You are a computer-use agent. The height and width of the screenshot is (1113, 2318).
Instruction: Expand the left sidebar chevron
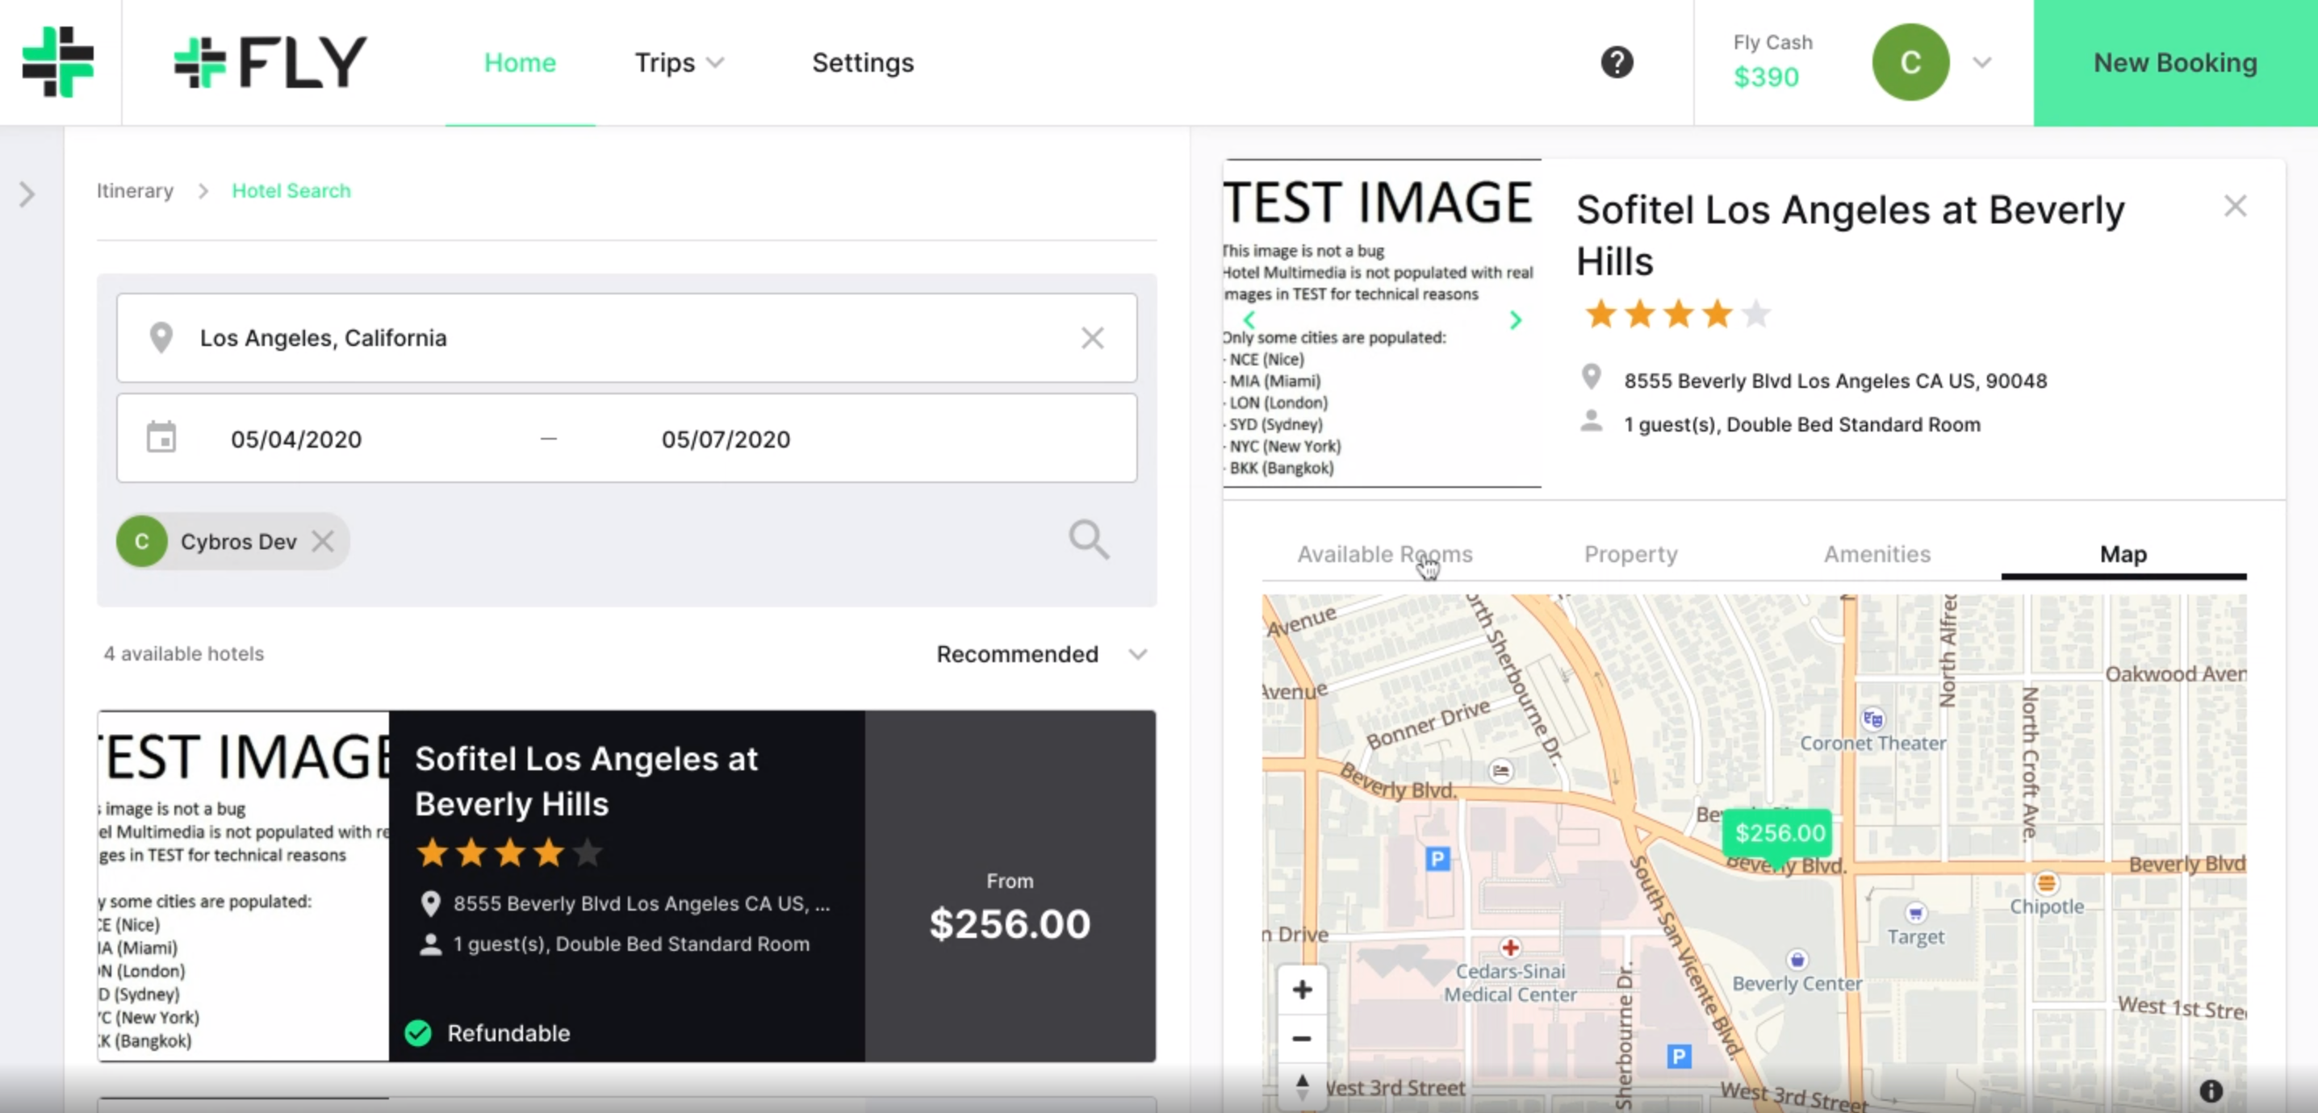point(27,194)
